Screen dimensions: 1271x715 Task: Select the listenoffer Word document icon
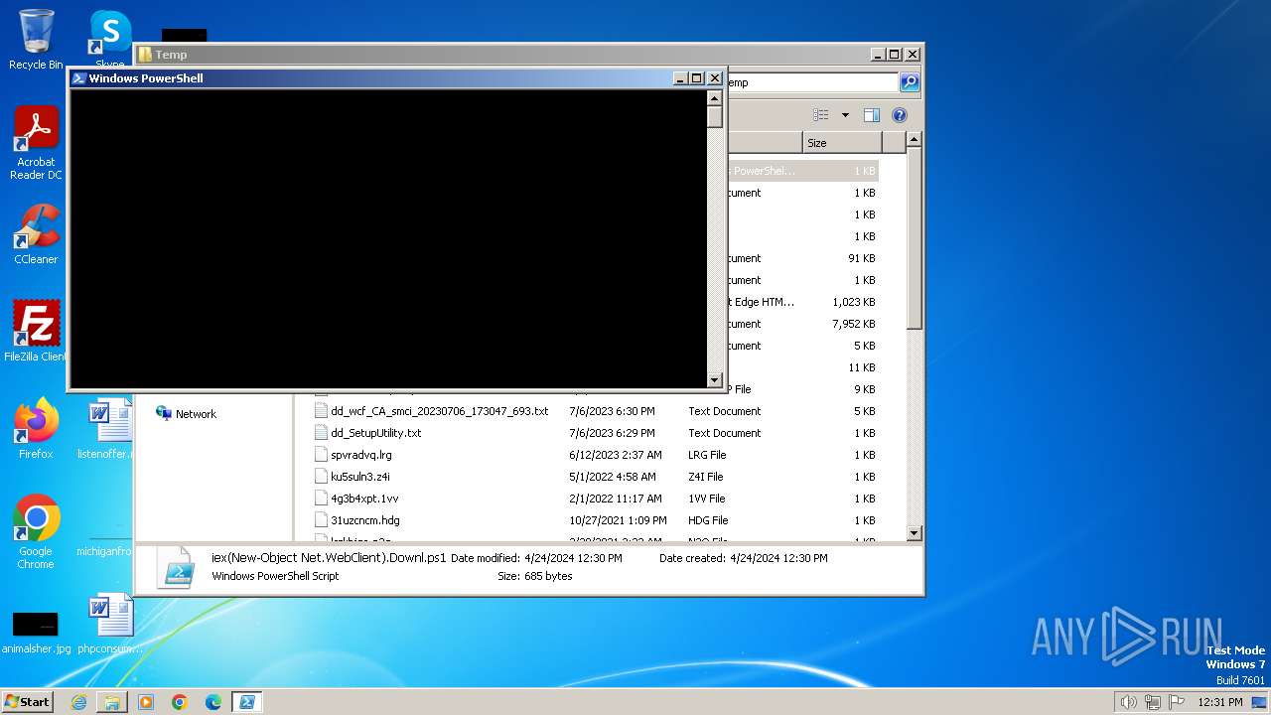(x=107, y=429)
